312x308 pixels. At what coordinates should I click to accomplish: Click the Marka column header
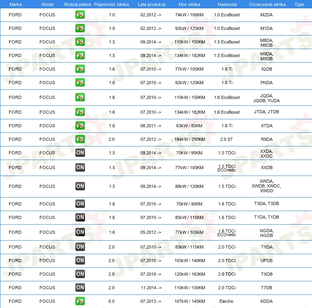pos(16,4)
